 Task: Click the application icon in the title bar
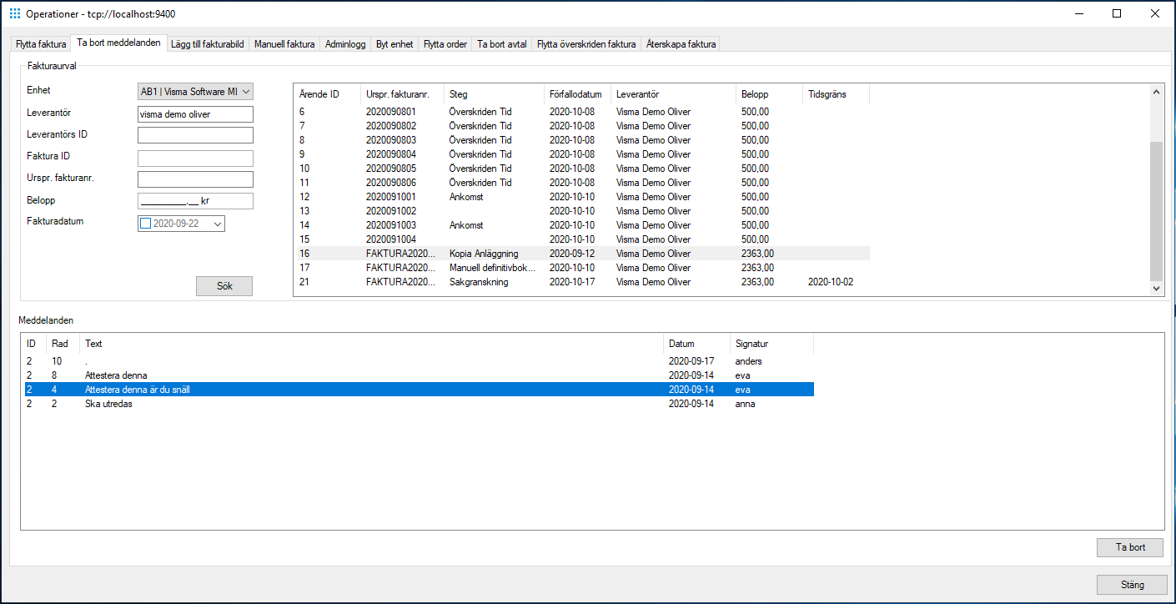coord(14,13)
